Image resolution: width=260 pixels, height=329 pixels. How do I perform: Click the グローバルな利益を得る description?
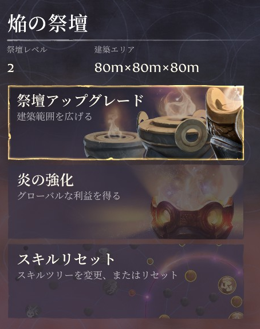pos(69,195)
